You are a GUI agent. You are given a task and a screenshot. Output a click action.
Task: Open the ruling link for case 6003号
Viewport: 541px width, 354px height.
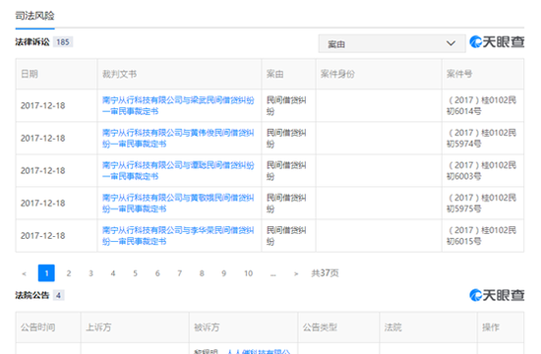click(x=178, y=170)
